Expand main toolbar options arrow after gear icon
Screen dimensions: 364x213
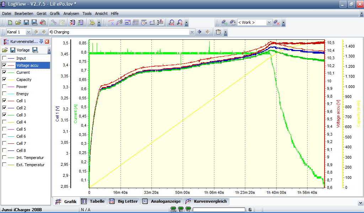click(x=99, y=23)
